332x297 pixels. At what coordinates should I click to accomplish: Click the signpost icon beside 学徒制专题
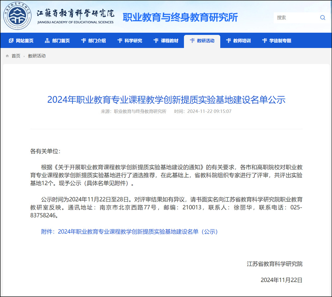click(264, 41)
